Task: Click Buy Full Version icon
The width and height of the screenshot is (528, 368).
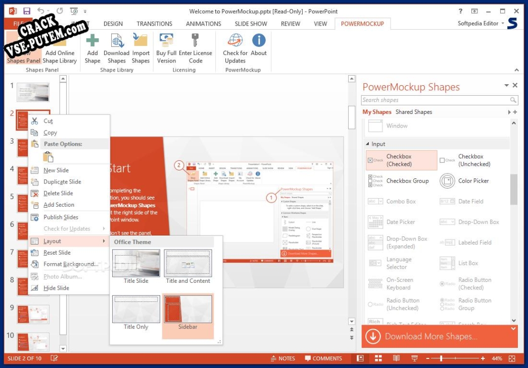Action: tap(166, 40)
